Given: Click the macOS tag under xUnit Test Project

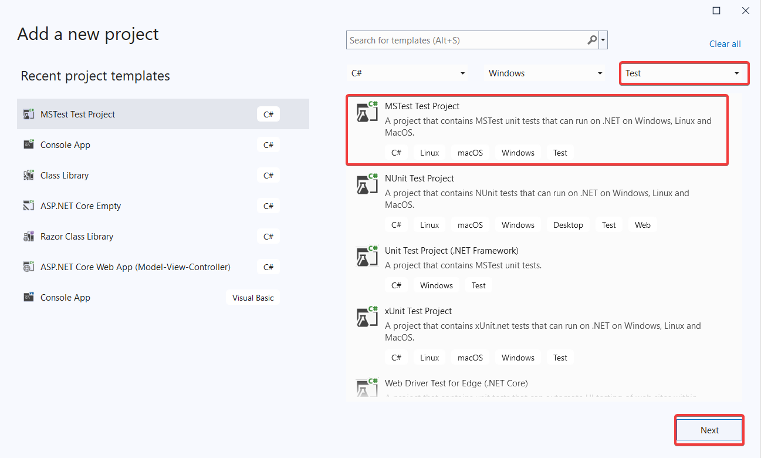Looking at the screenshot, I should click(x=470, y=358).
